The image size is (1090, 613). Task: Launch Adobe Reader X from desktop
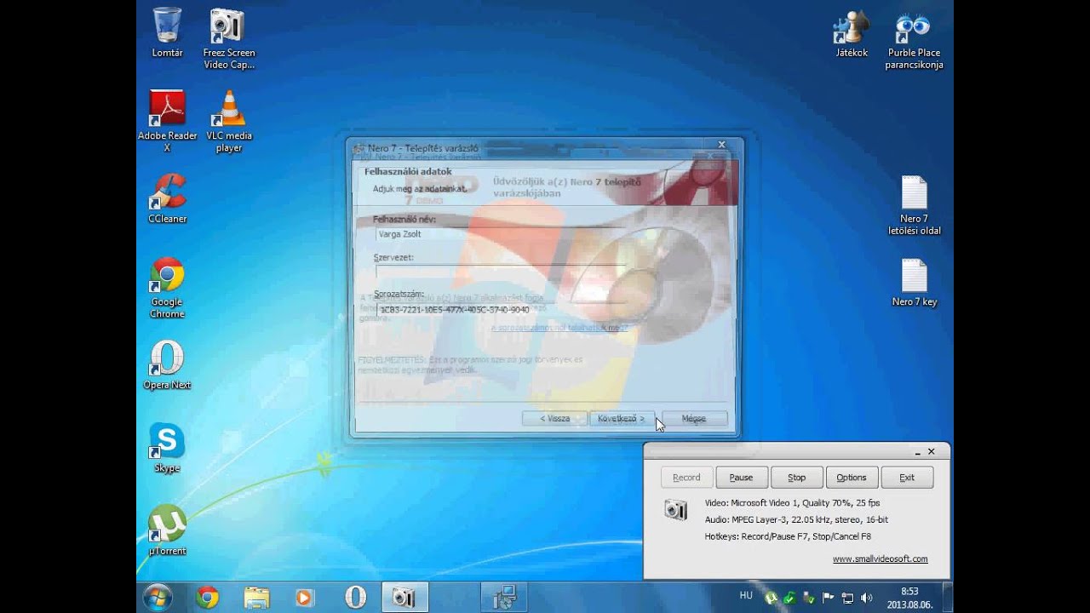167,109
